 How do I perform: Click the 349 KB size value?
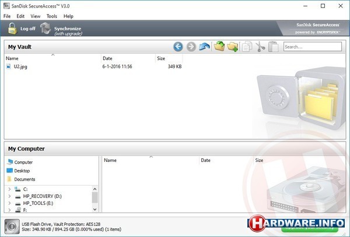click(174, 66)
